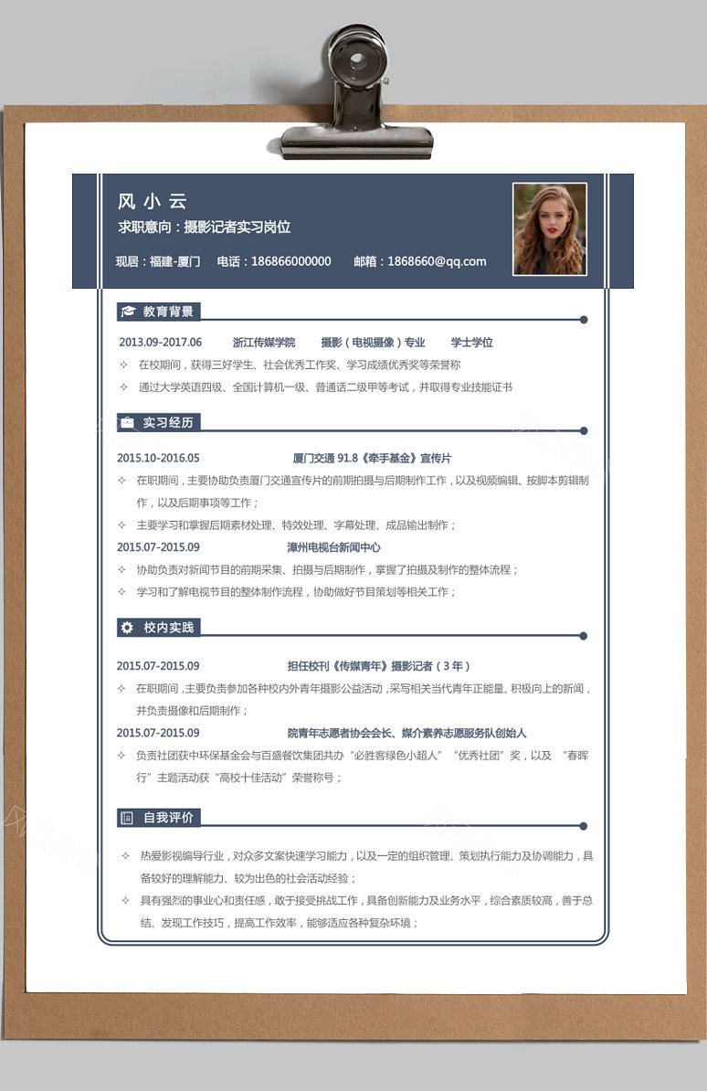Image resolution: width=707 pixels, height=1091 pixels.
Task: Click the gear icon beside 校内实践
Action: (127, 628)
